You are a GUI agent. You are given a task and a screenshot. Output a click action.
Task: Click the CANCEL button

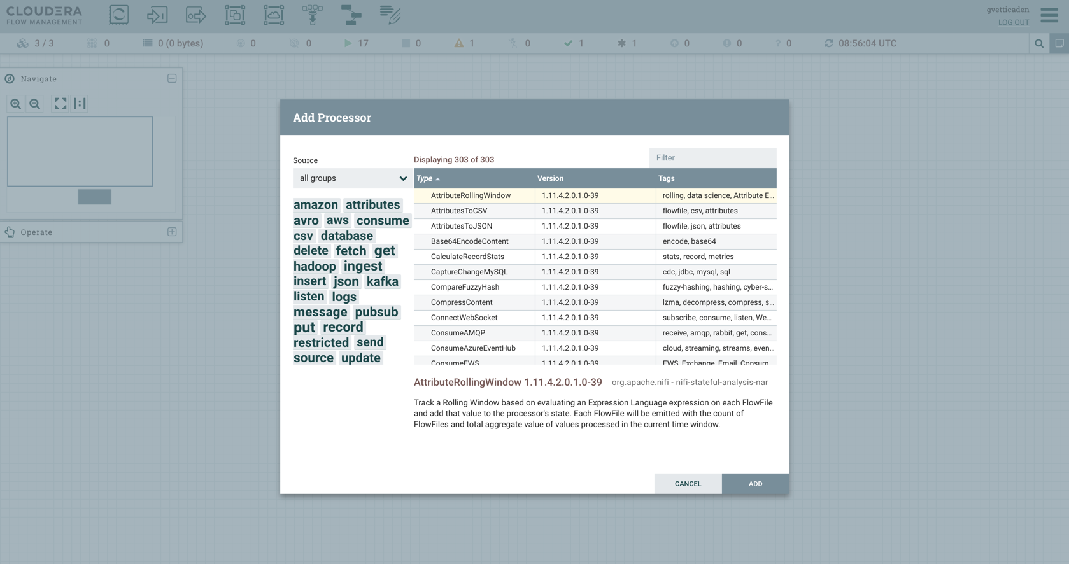pyautogui.click(x=688, y=484)
